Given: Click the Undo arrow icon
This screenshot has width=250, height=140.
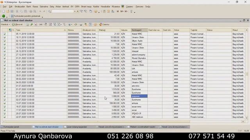Looking at the screenshot, I should click(40, 11).
